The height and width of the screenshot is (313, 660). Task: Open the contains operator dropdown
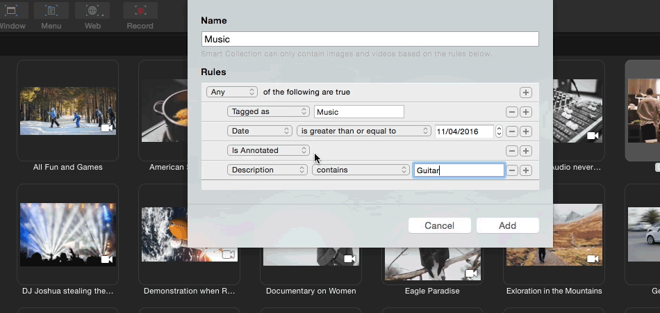coord(361,170)
